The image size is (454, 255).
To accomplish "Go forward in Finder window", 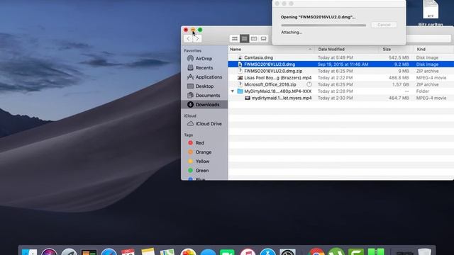I will point(197,38).
